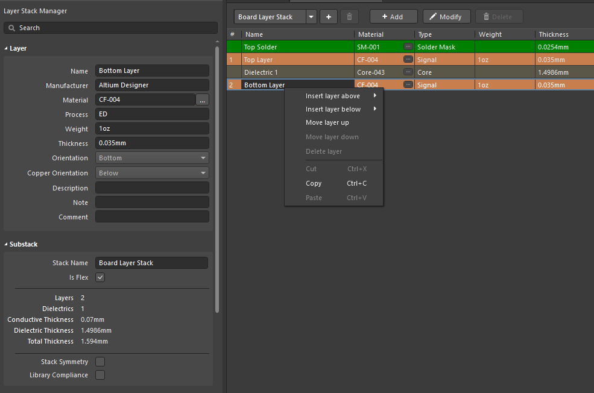The width and height of the screenshot is (594, 393).
Task: Click the Add button
Action: coord(393,17)
